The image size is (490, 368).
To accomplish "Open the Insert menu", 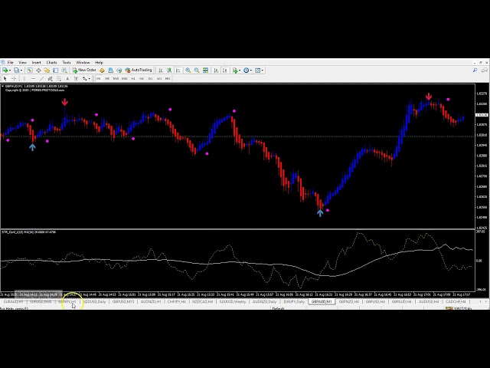I will (x=36, y=62).
